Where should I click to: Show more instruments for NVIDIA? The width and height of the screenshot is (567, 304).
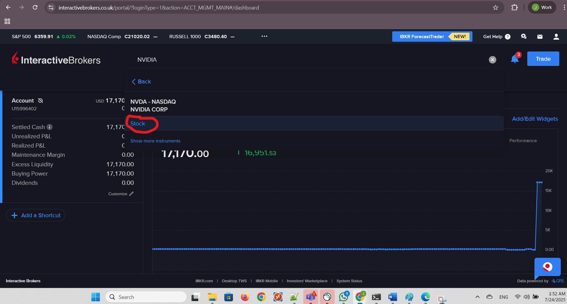[155, 141]
